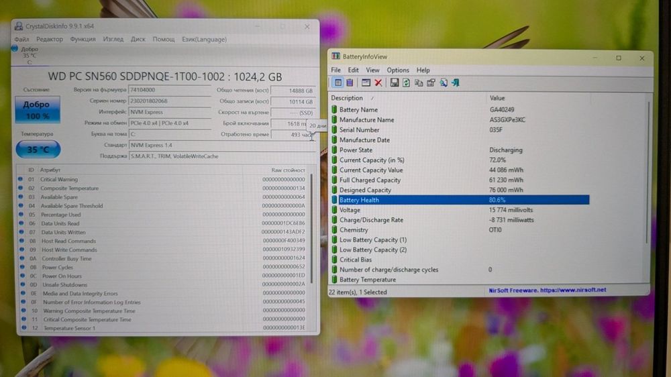Viewport: 671px width, 377px height.
Task: Click the 35 °C temperature button
Action: 38,150
